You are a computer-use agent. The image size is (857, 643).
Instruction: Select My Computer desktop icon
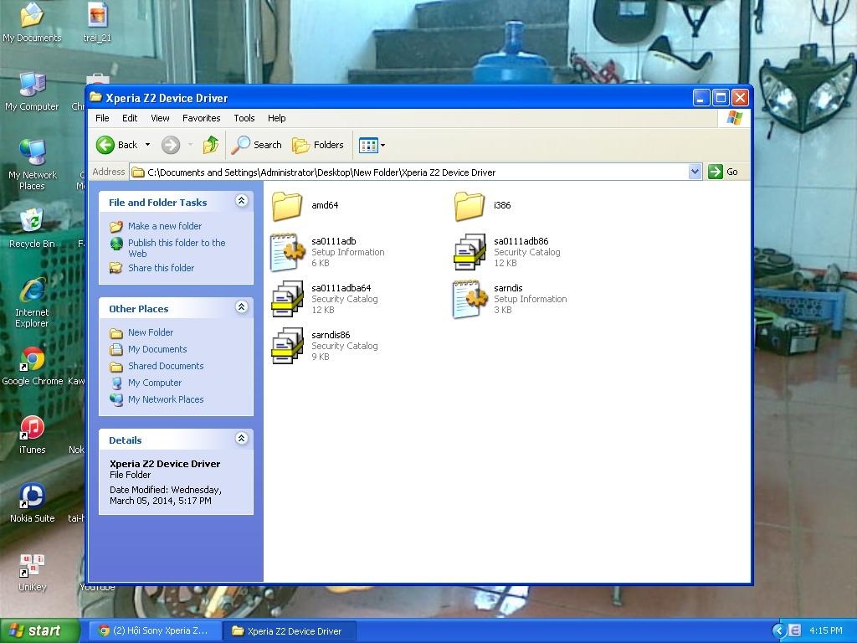tap(33, 92)
